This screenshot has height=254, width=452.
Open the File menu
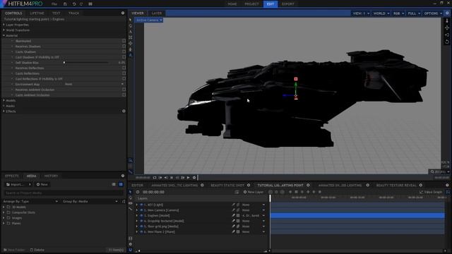pyautogui.click(x=54, y=4)
